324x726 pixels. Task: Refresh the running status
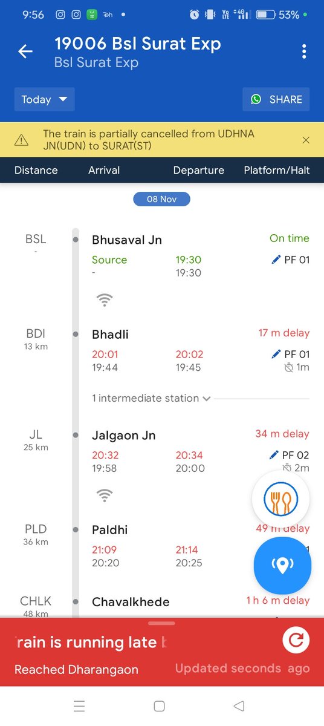tap(296, 640)
